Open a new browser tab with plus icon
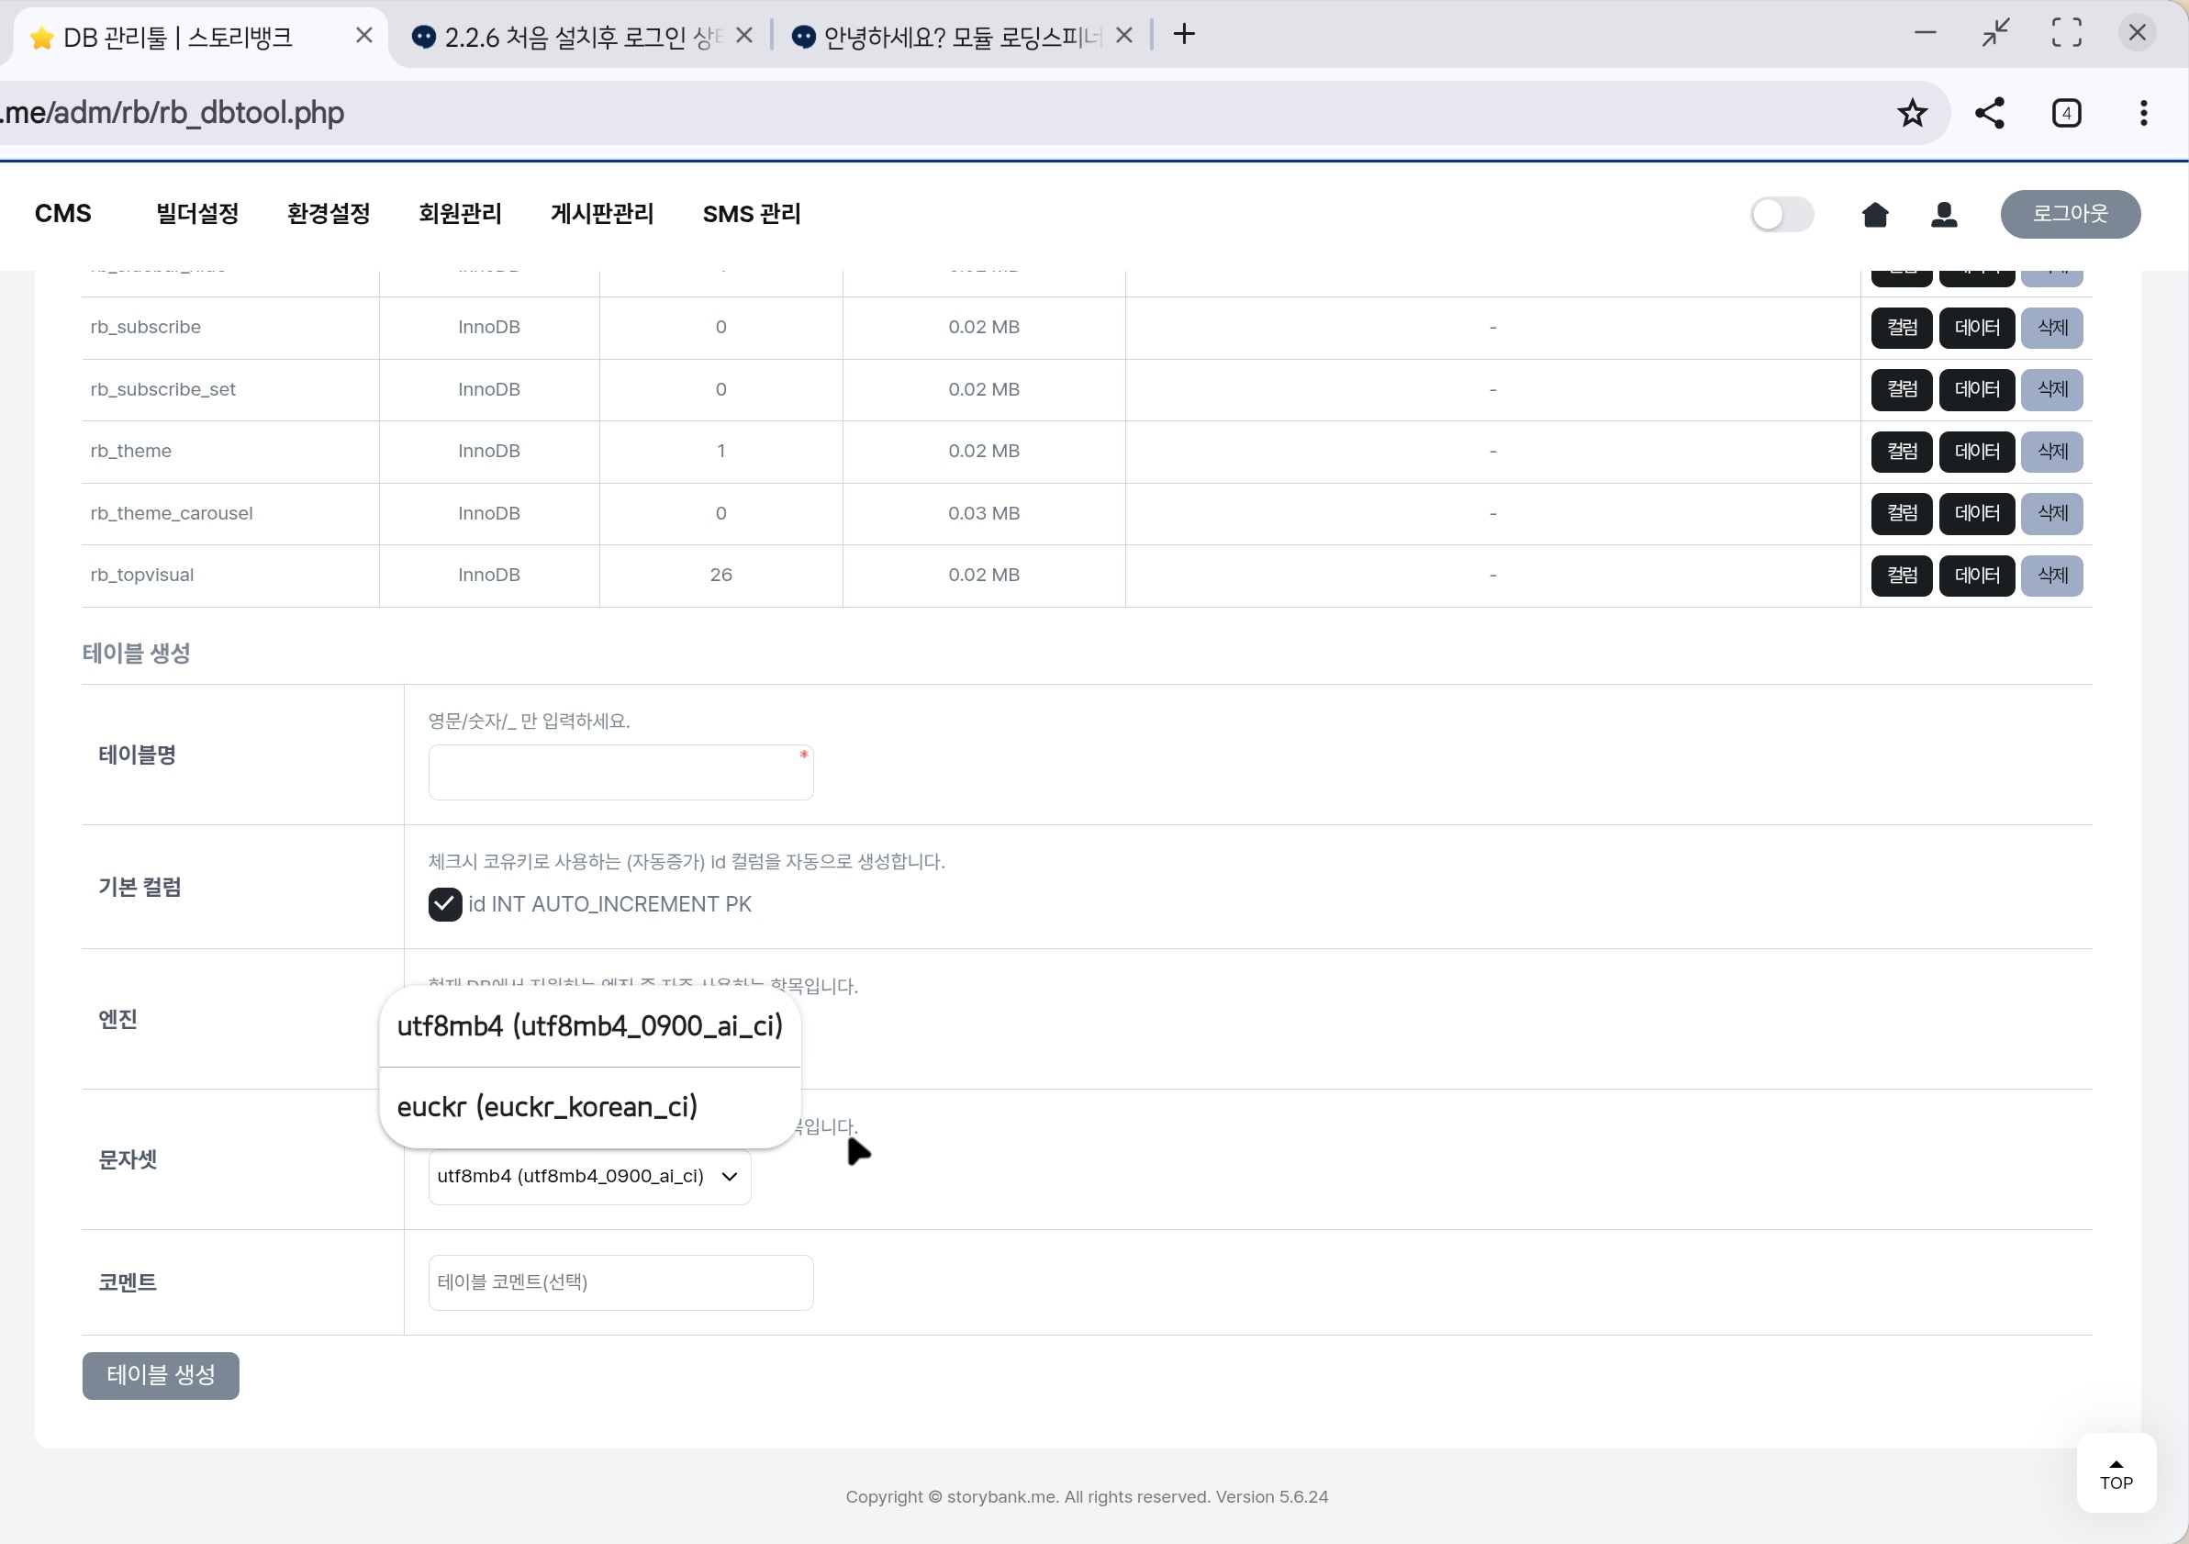Viewport: 2189px width, 1544px height. [1184, 35]
